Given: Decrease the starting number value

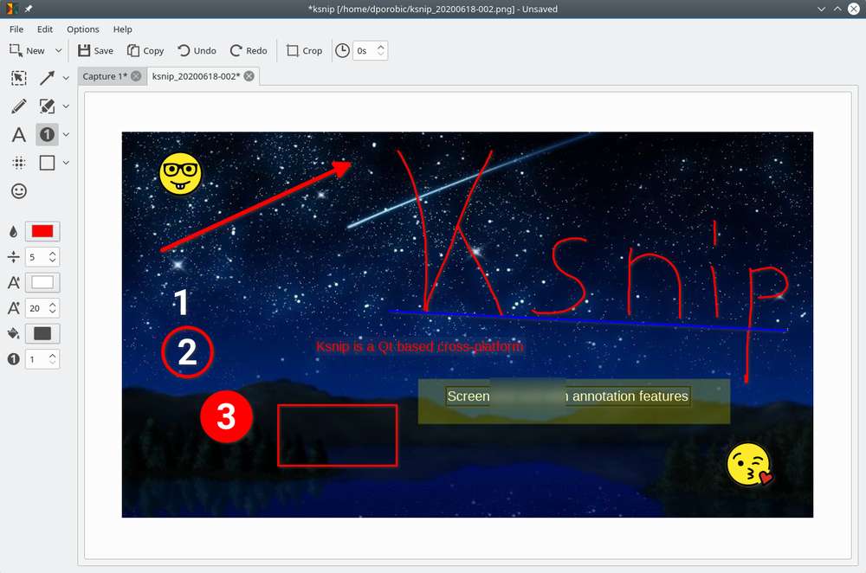Looking at the screenshot, I should [x=53, y=363].
